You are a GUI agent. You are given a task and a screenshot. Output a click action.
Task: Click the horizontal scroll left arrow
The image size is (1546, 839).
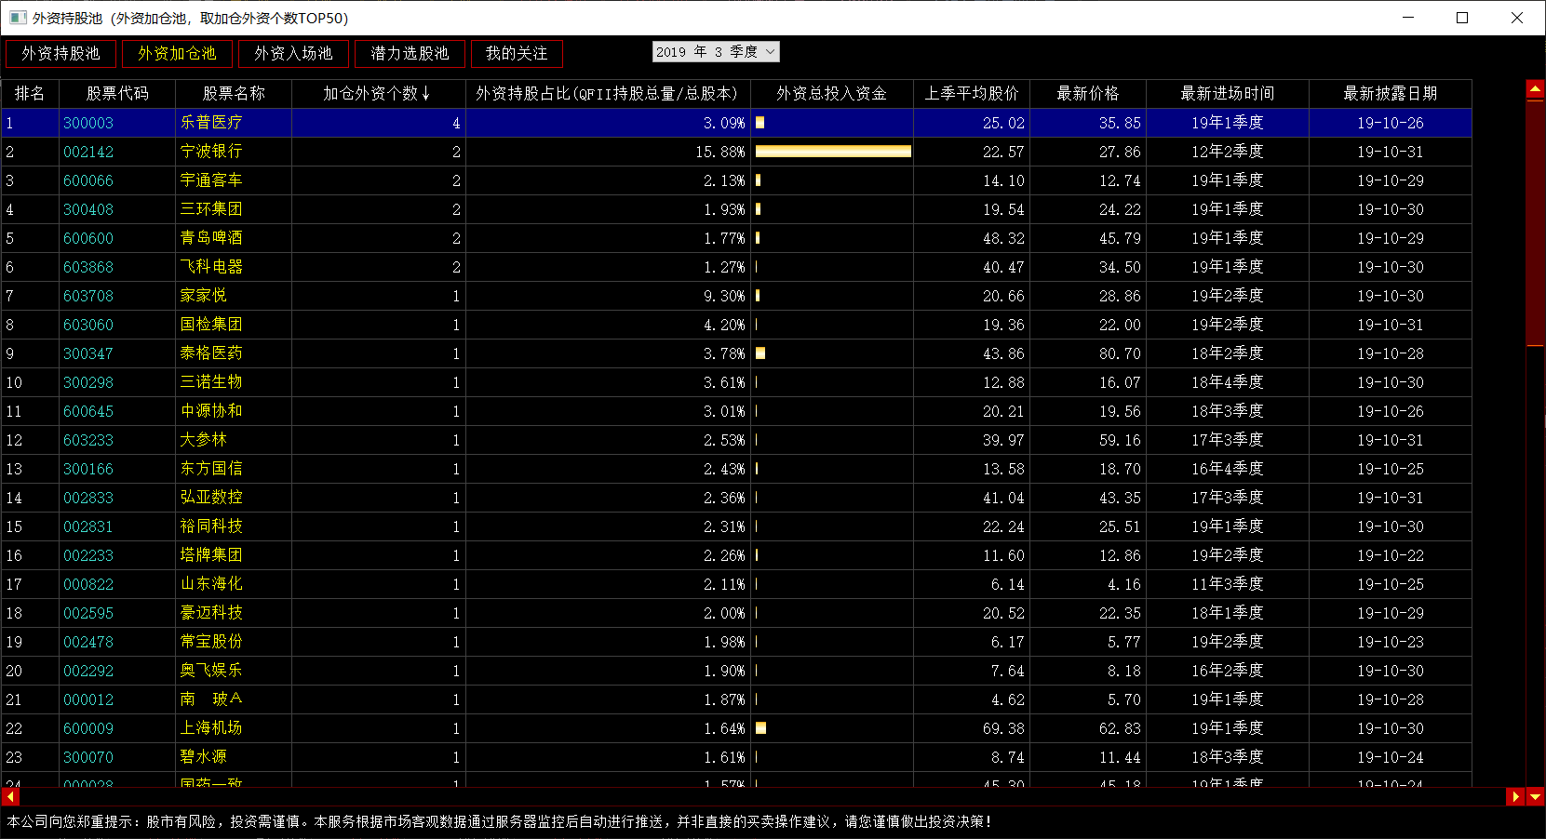click(x=11, y=797)
